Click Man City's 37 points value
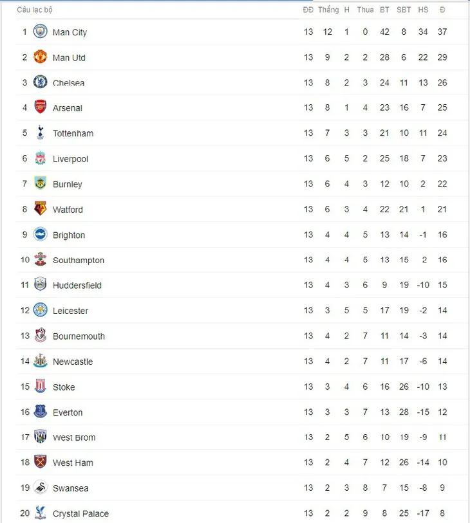Screen dimensions: 470x523 pos(442,32)
